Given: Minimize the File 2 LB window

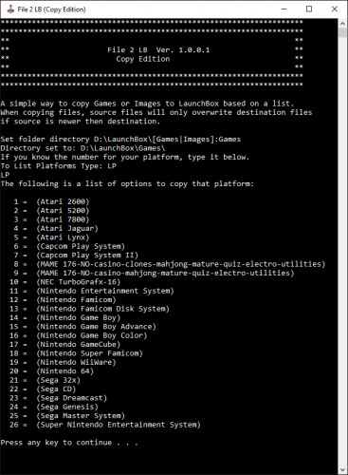Looking at the screenshot, I should click(284, 9).
